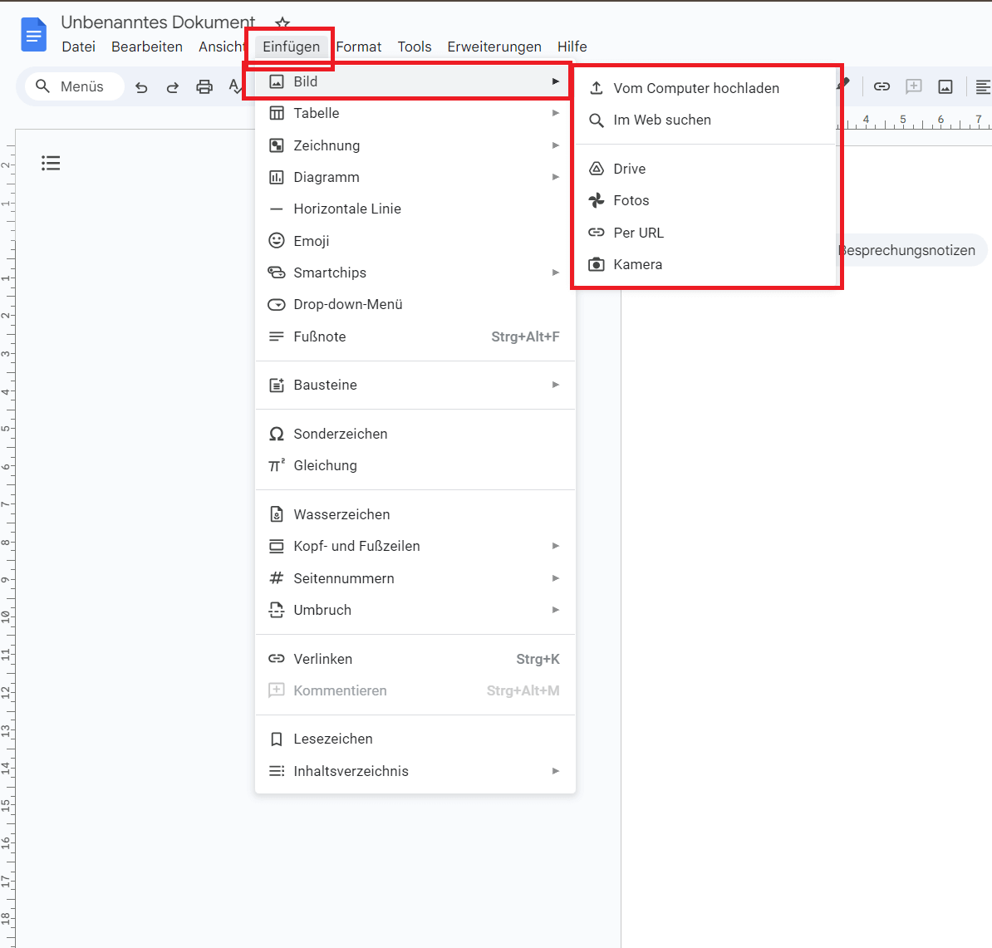The width and height of the screenshot is (992, 948).
Task: Open the Format menu
Action: pos(359,47)
